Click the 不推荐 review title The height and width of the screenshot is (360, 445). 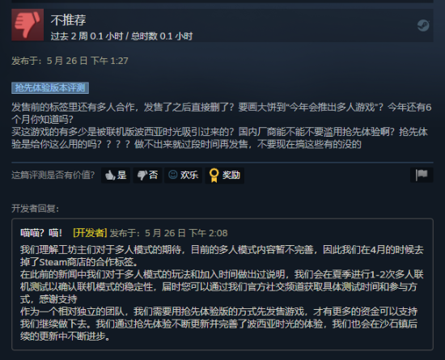click(69, 20)
